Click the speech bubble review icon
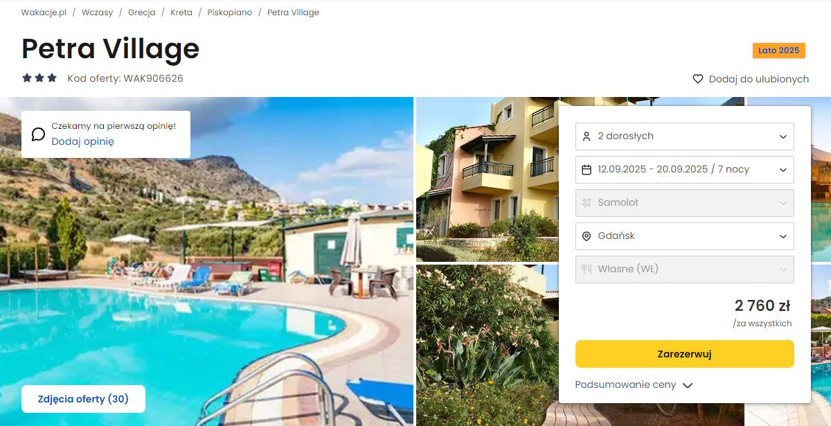Viewport: 831px width, 426px height. point(39,134)
